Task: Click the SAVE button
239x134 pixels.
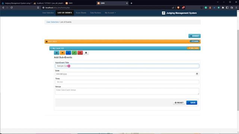Action: pos(192,103)
